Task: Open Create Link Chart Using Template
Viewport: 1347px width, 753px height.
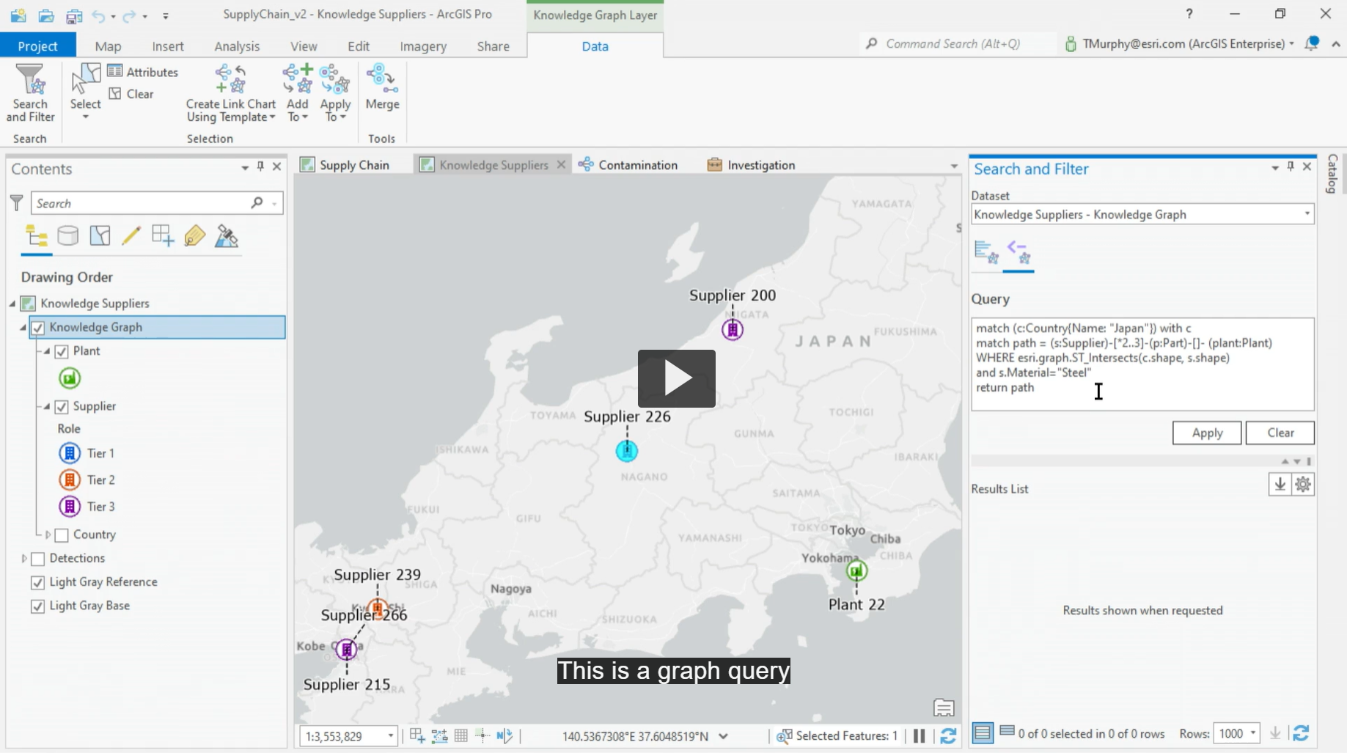Action: 230,93
